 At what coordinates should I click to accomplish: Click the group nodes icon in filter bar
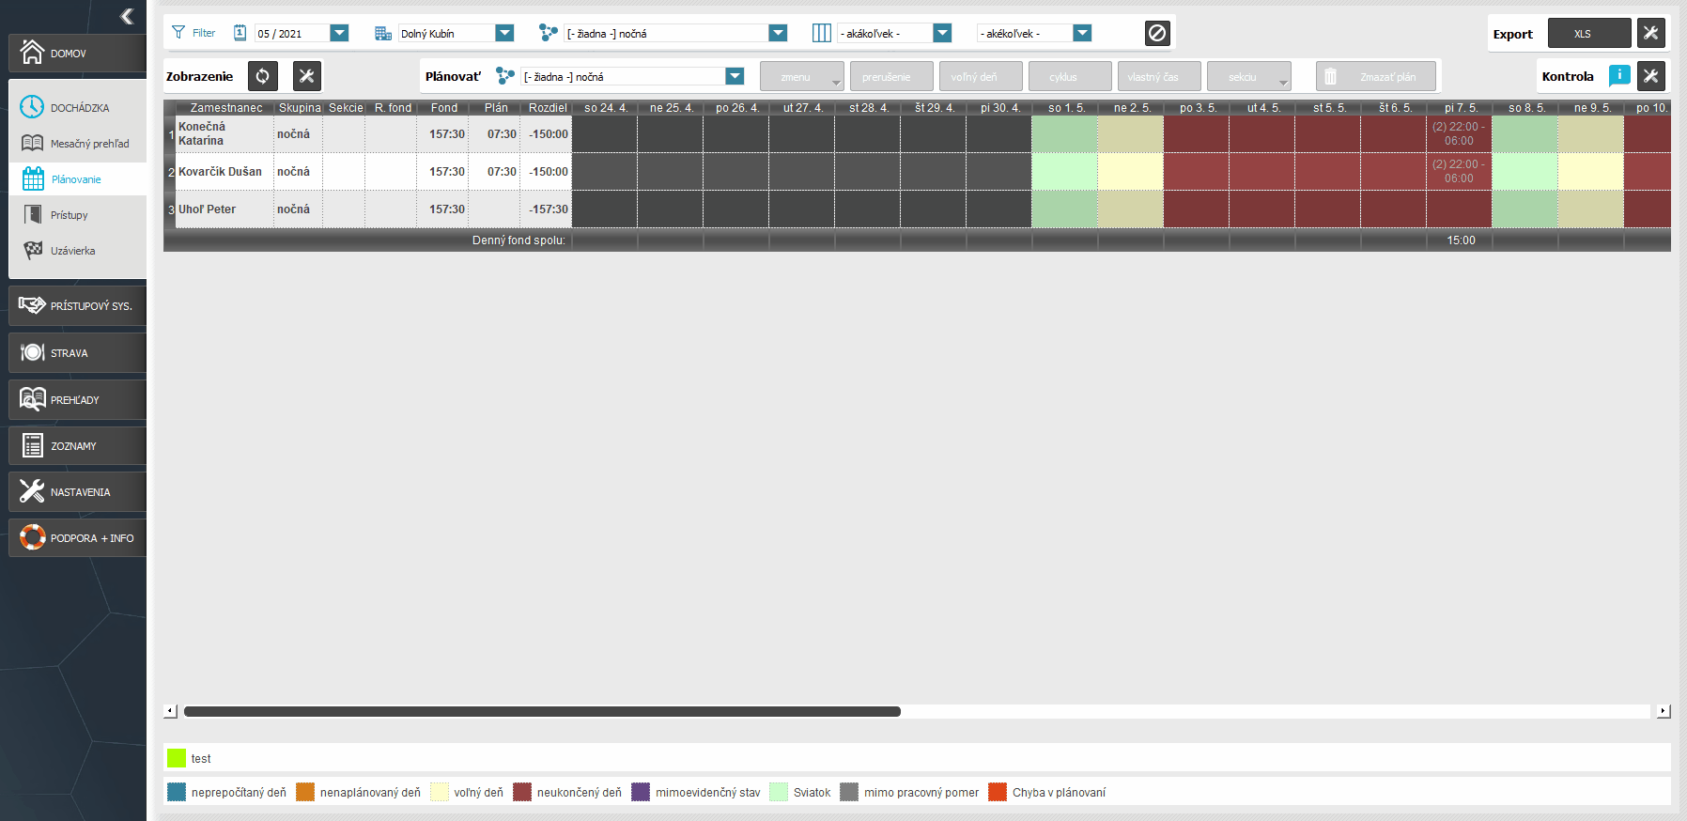tap(549, 33)
